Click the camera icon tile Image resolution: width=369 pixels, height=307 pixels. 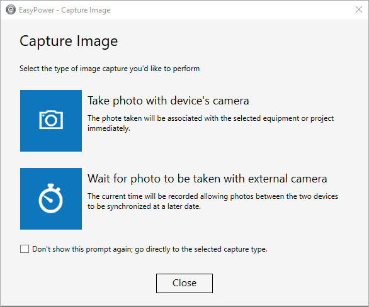pyautogui.click(x=51, y=121)
